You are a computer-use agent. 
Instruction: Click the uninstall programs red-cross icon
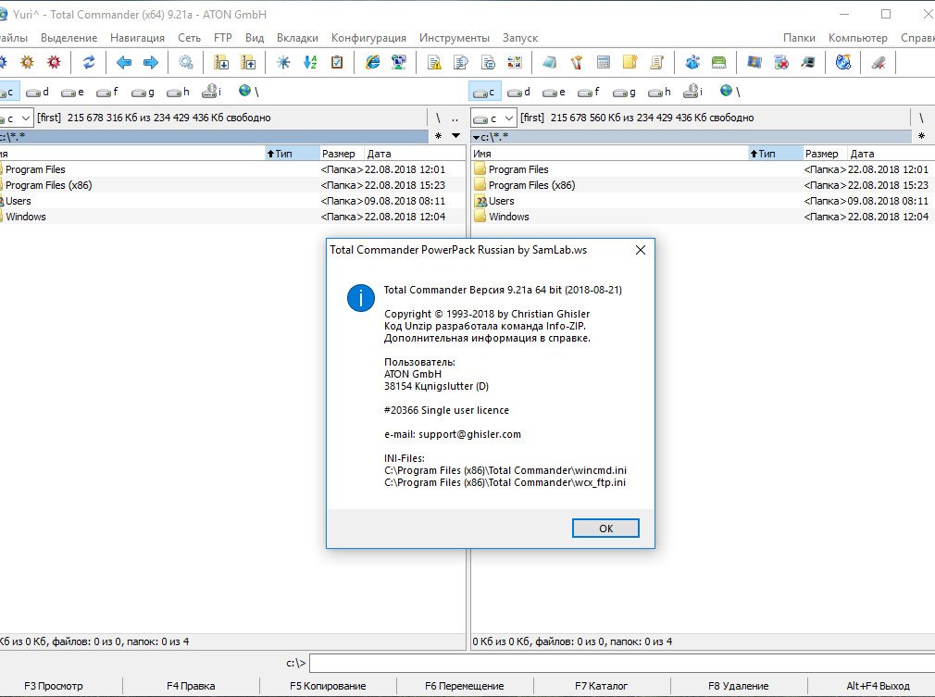781,62
